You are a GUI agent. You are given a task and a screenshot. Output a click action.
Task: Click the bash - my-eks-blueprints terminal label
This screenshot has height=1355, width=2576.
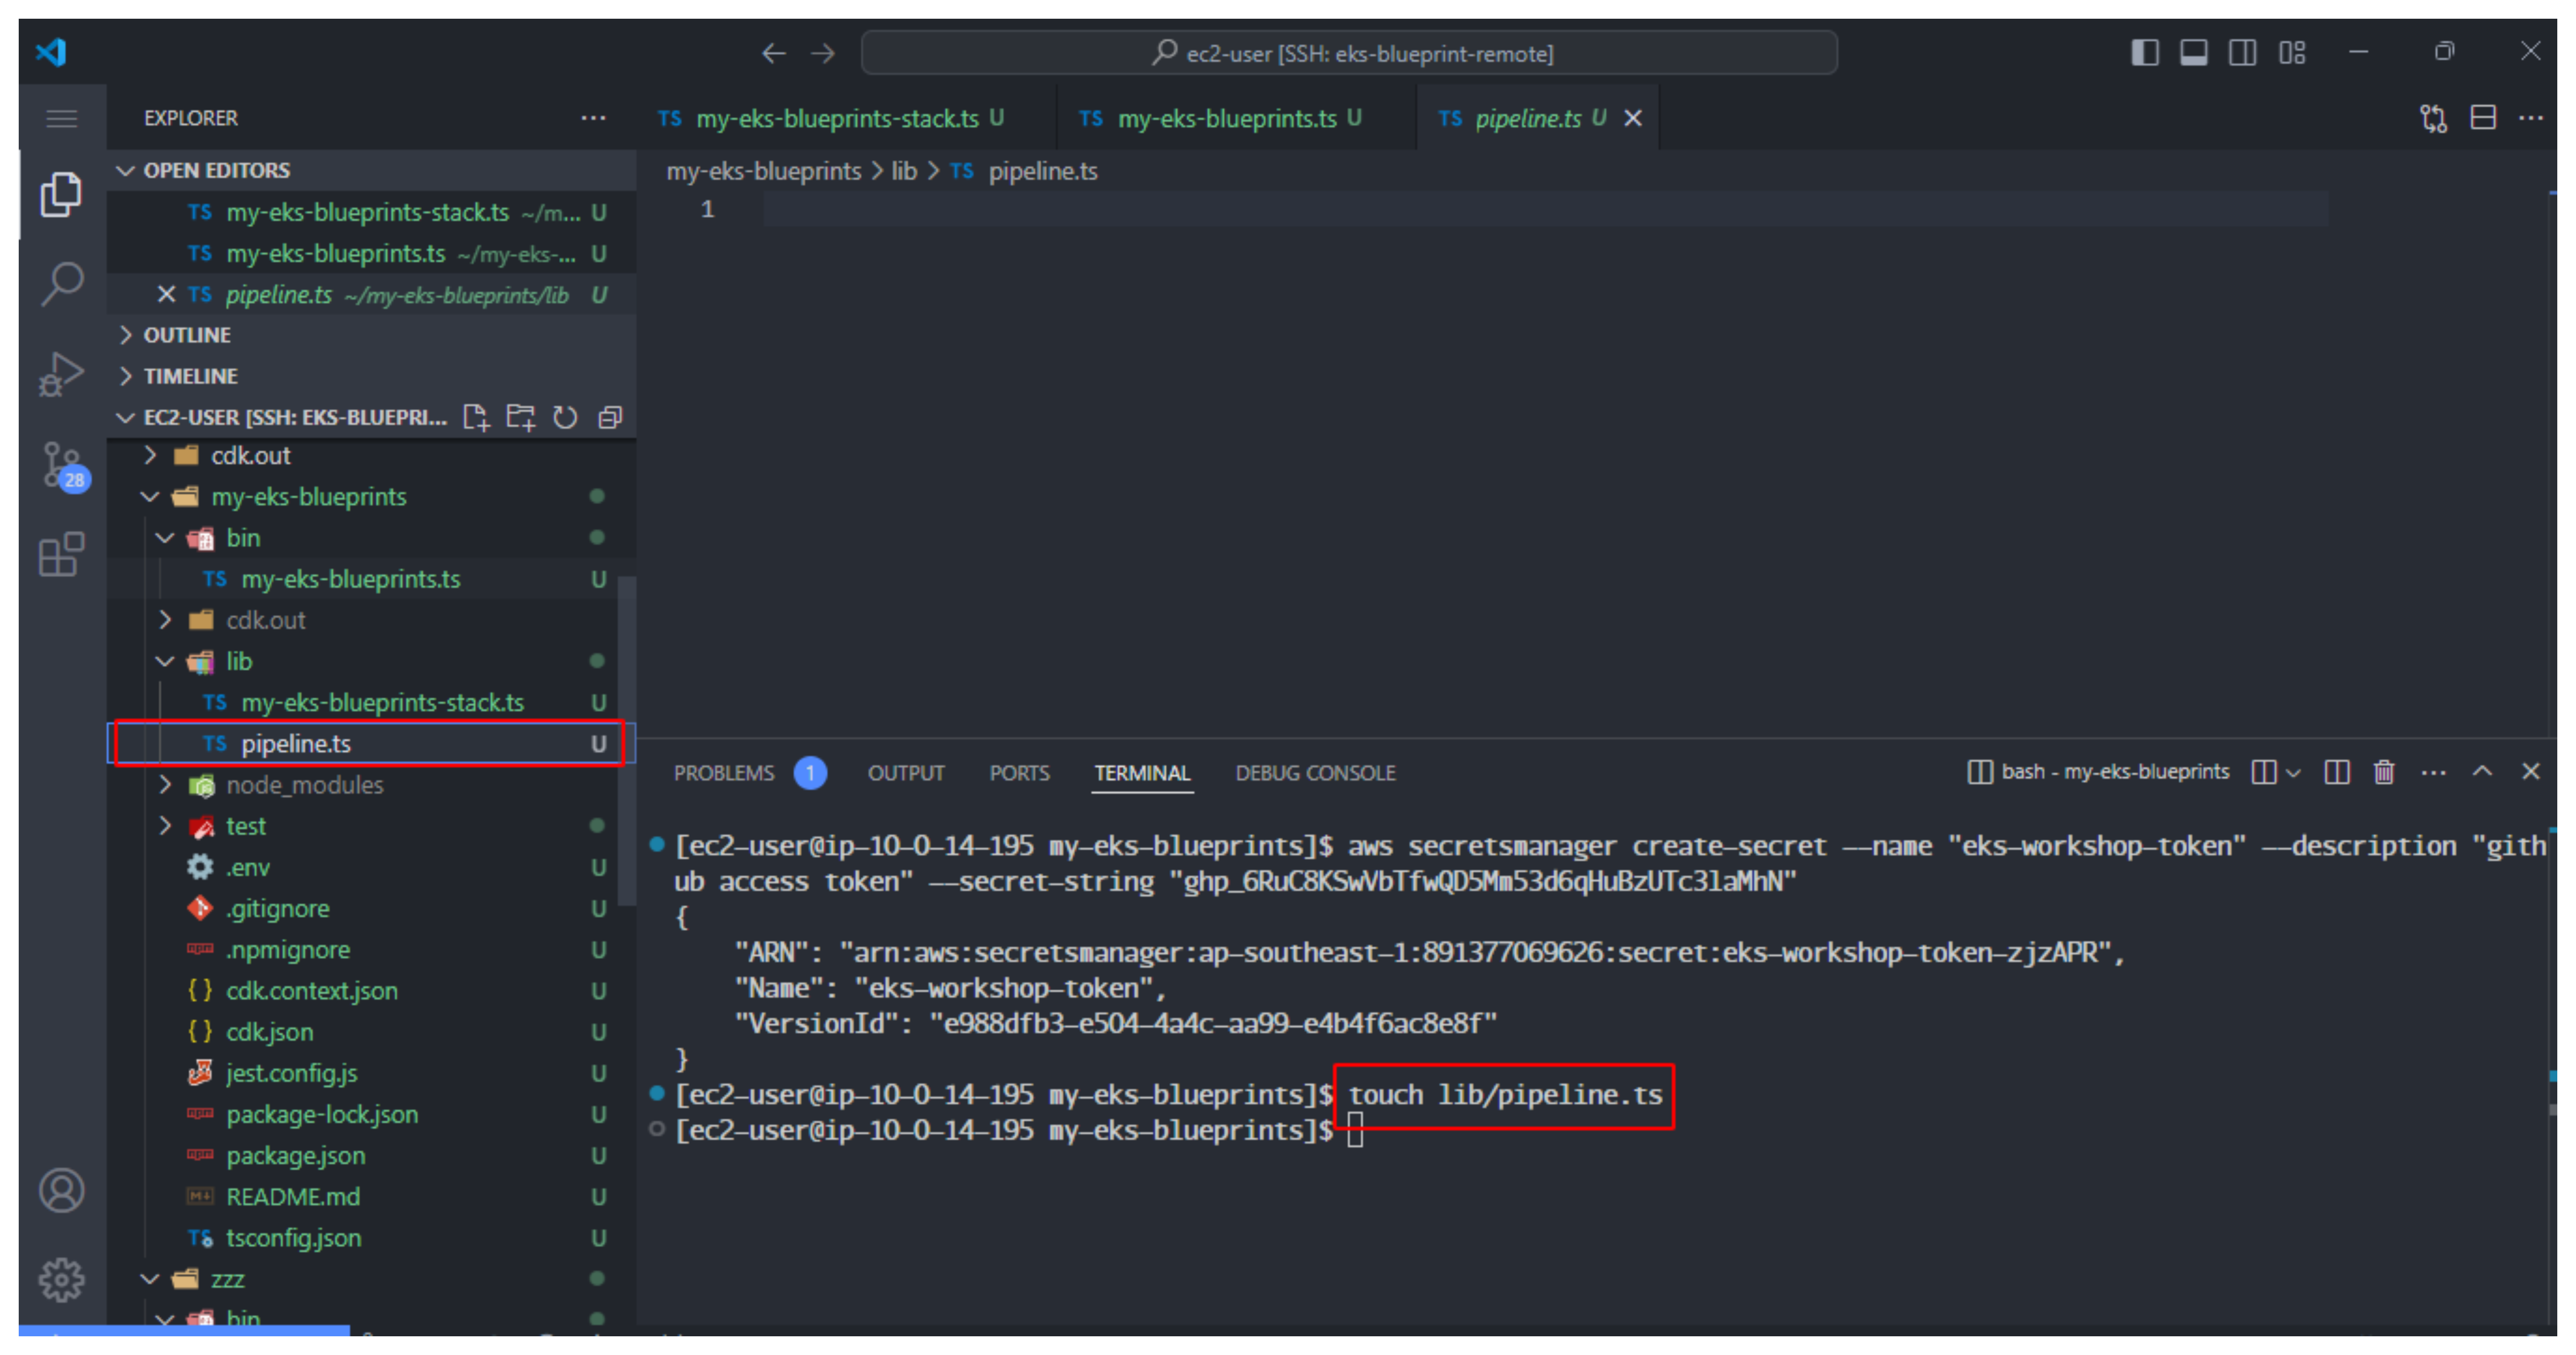[x=2099, y=772]
